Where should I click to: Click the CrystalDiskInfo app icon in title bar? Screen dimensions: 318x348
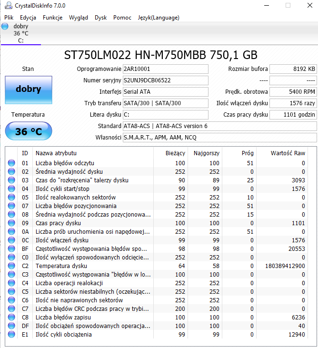[9, 5]
